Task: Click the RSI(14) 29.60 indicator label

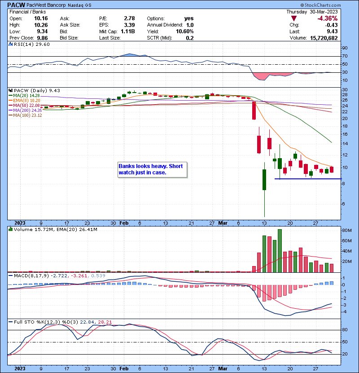Action: 31,44
